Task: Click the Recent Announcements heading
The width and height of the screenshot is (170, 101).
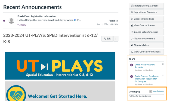Action: tap(32, 7)
